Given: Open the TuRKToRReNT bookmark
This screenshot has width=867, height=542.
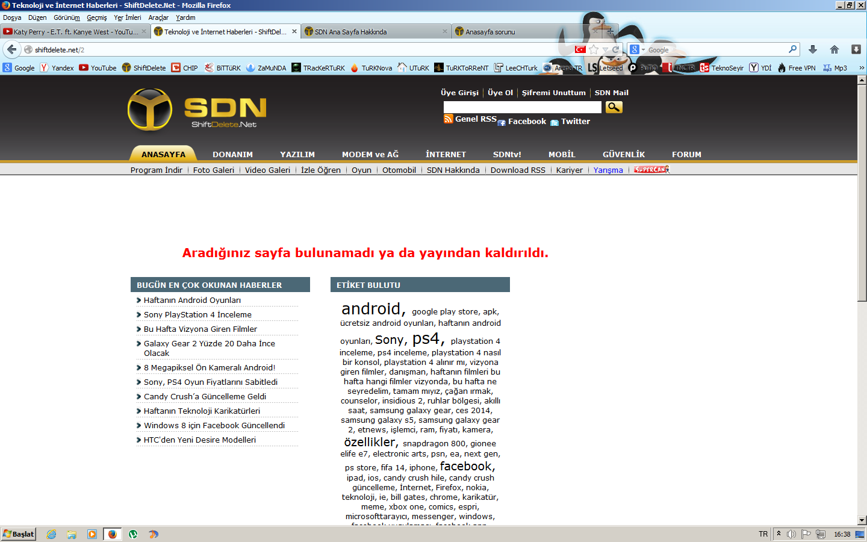Looking at the screenshot, I should tap(461, 68).
